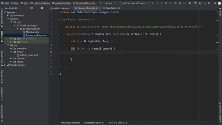Screen dimensions: 222x125
Task: Run the app with the green play button
Action: [153, 3]
